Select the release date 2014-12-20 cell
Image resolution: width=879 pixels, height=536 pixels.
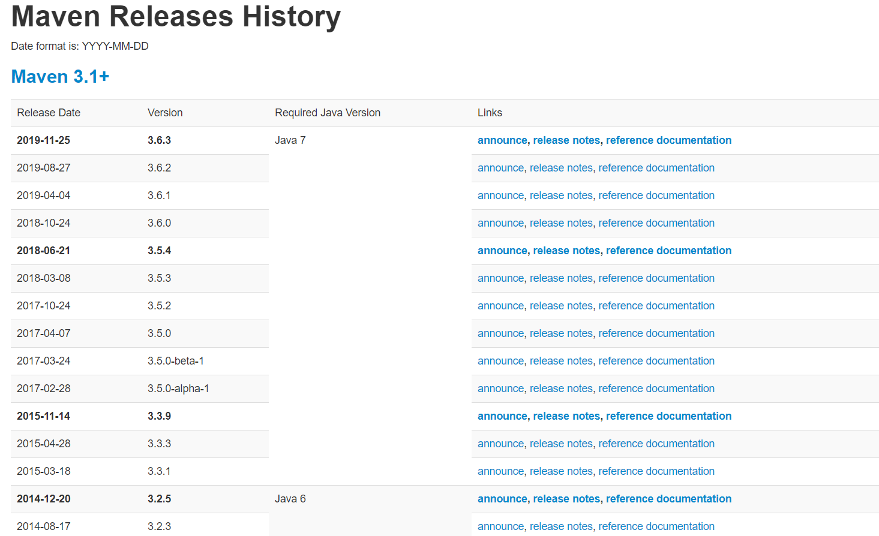tap(76, 499)
